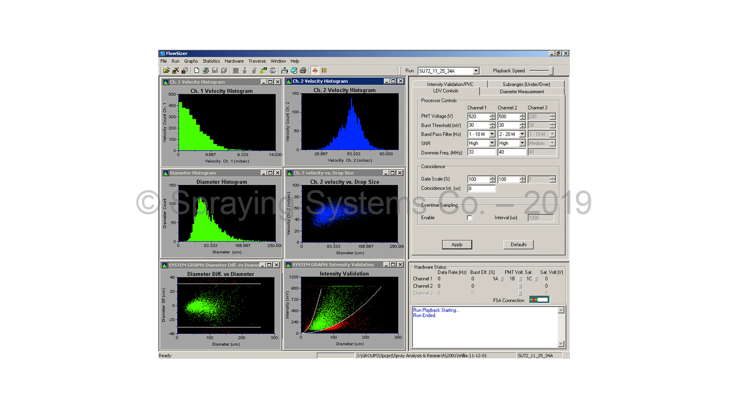Enable the Eventime Sampling checkbox
The height and width of the screenshot is (409, 729).
(x=470, y=218)
